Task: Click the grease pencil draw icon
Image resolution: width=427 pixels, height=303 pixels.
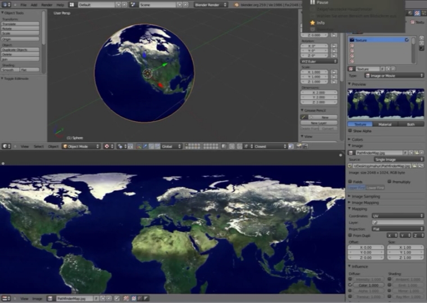Action: click(x=304, y=117)
